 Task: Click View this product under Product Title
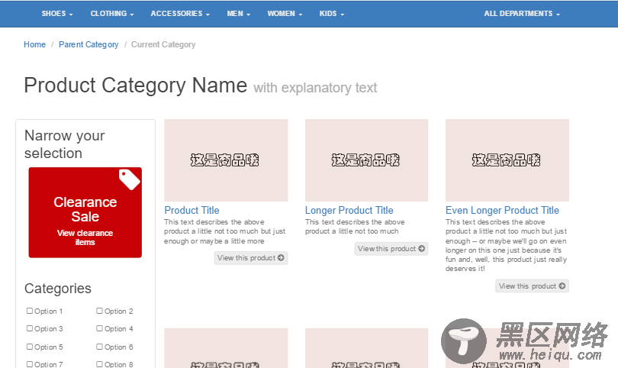point(251,258)
